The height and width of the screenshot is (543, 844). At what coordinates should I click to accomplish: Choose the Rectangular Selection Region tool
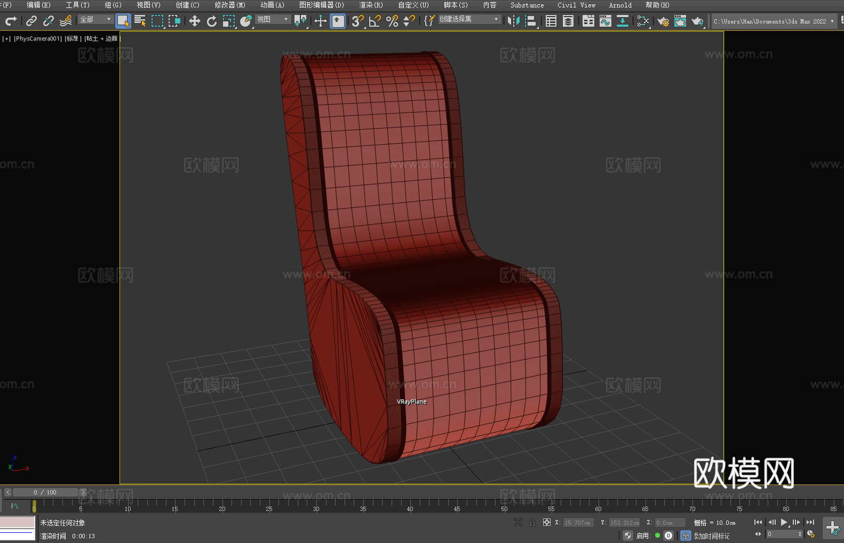coord(157,21)
